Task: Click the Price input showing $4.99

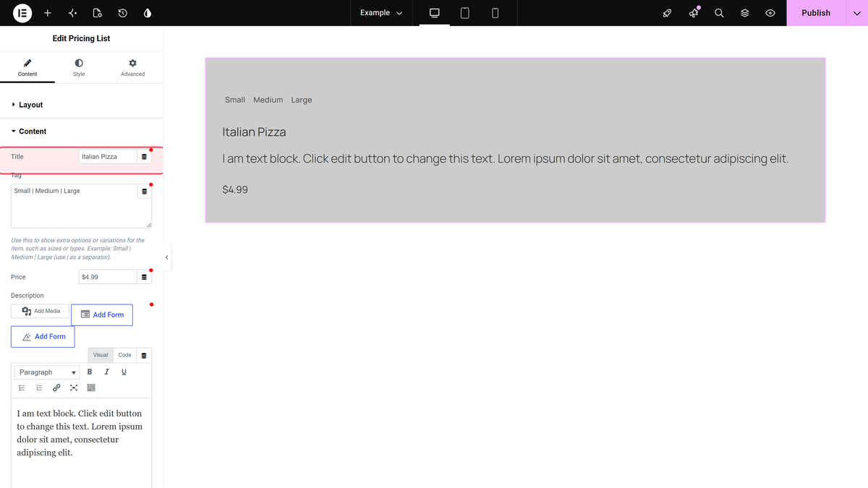Action: [108, 277]
